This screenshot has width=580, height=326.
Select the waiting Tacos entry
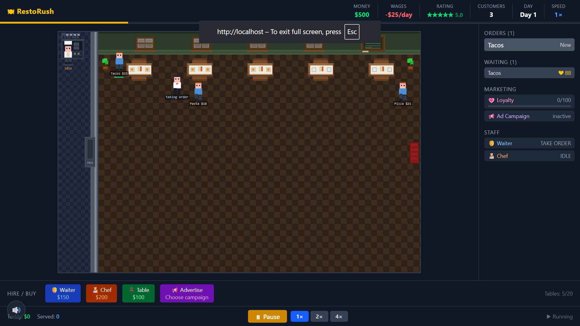coord(529,73)
